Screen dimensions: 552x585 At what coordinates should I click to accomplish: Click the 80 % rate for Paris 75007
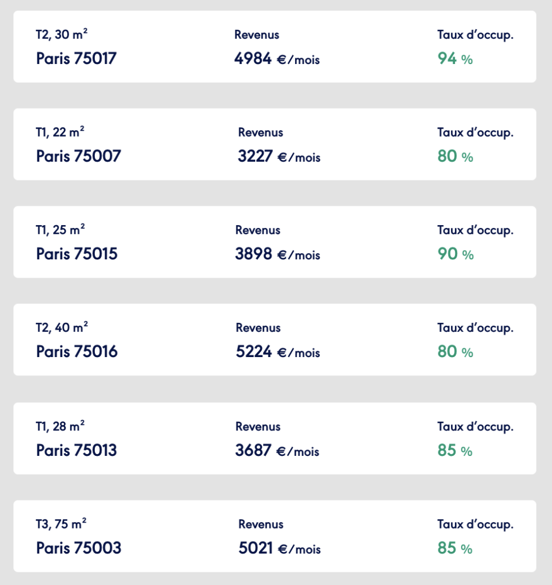(x=455, y=156)
